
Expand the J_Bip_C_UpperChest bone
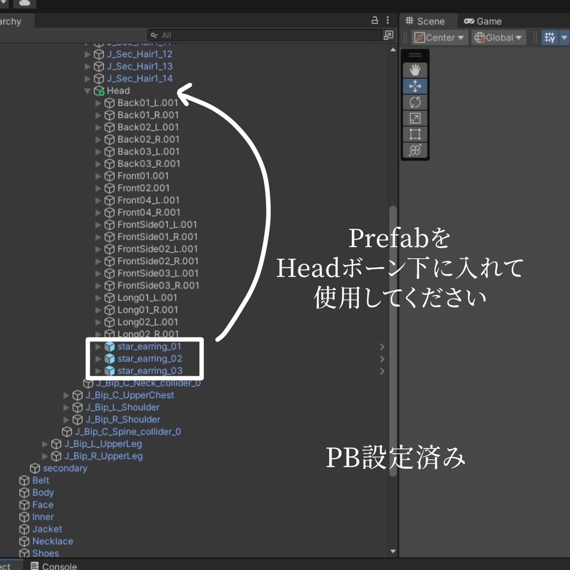click(66, 395)
